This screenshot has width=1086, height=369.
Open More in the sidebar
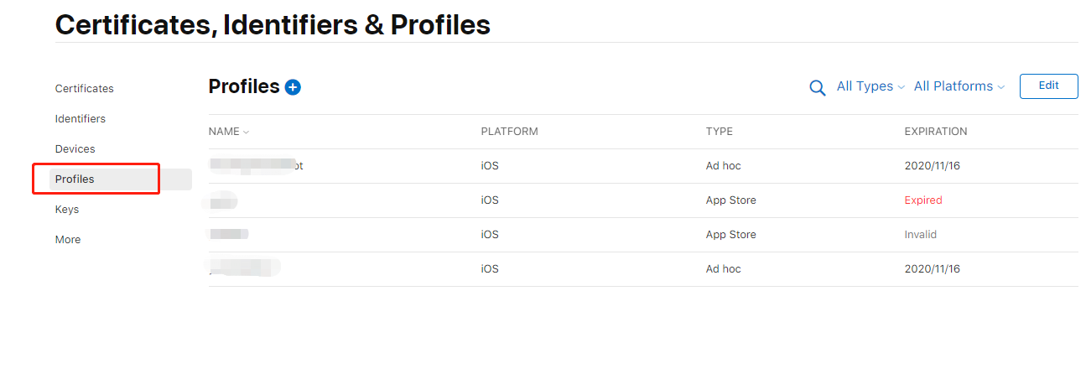[x=68, y=240]
